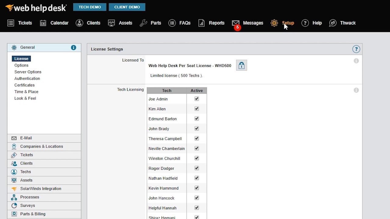
Task: Deactivate Winston Churchill's Active checkbox
Action: click(197, 158)
